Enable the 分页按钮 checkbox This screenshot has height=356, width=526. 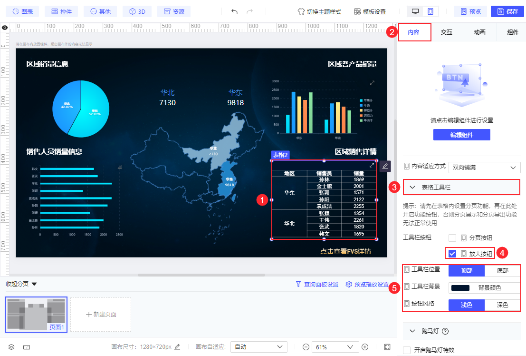[452, 237]
